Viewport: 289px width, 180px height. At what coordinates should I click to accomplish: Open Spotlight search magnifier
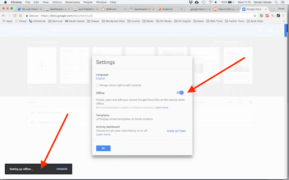[276, 2]
